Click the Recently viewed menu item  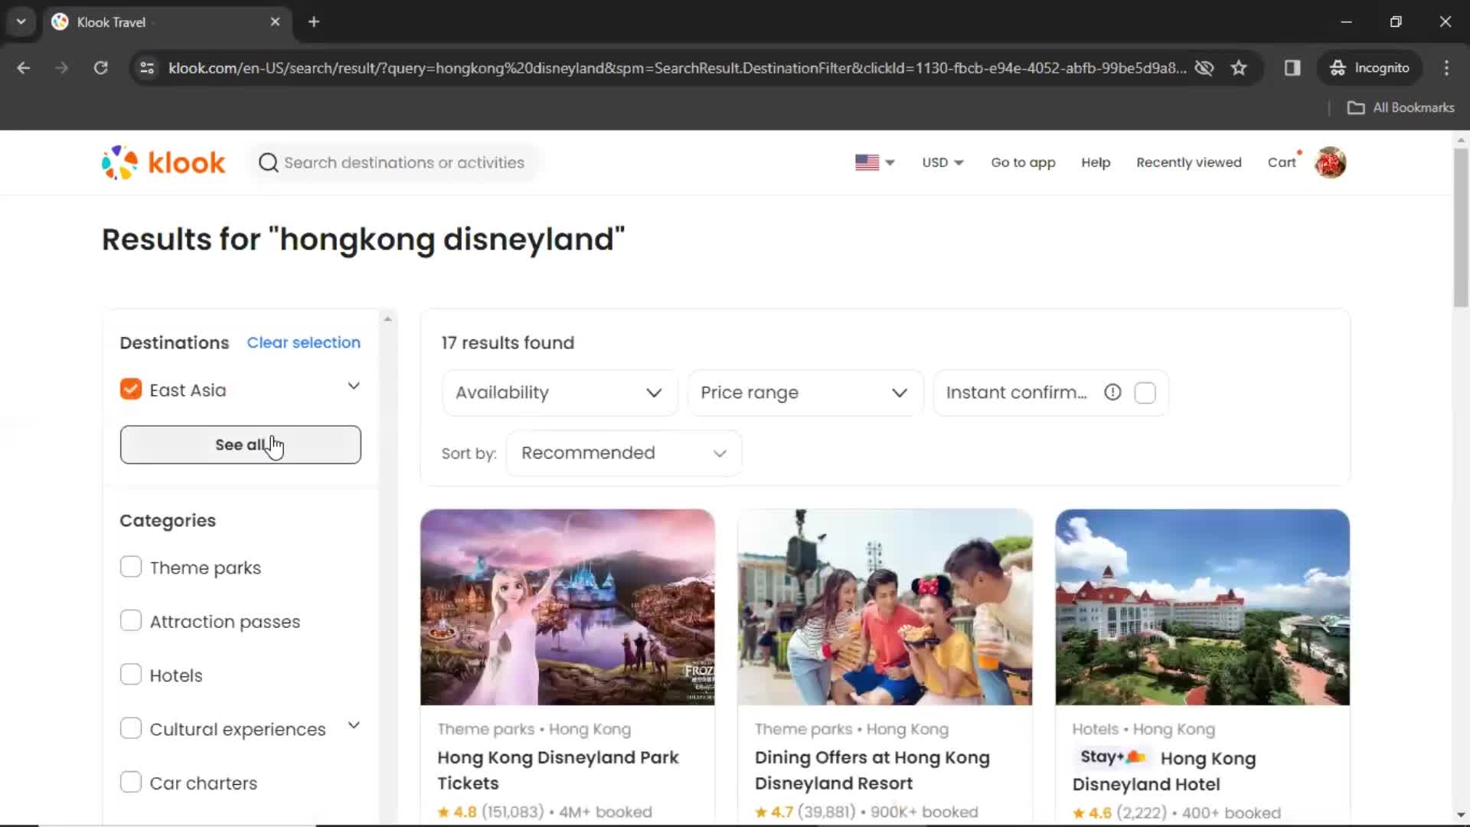tap(1188, 162)
